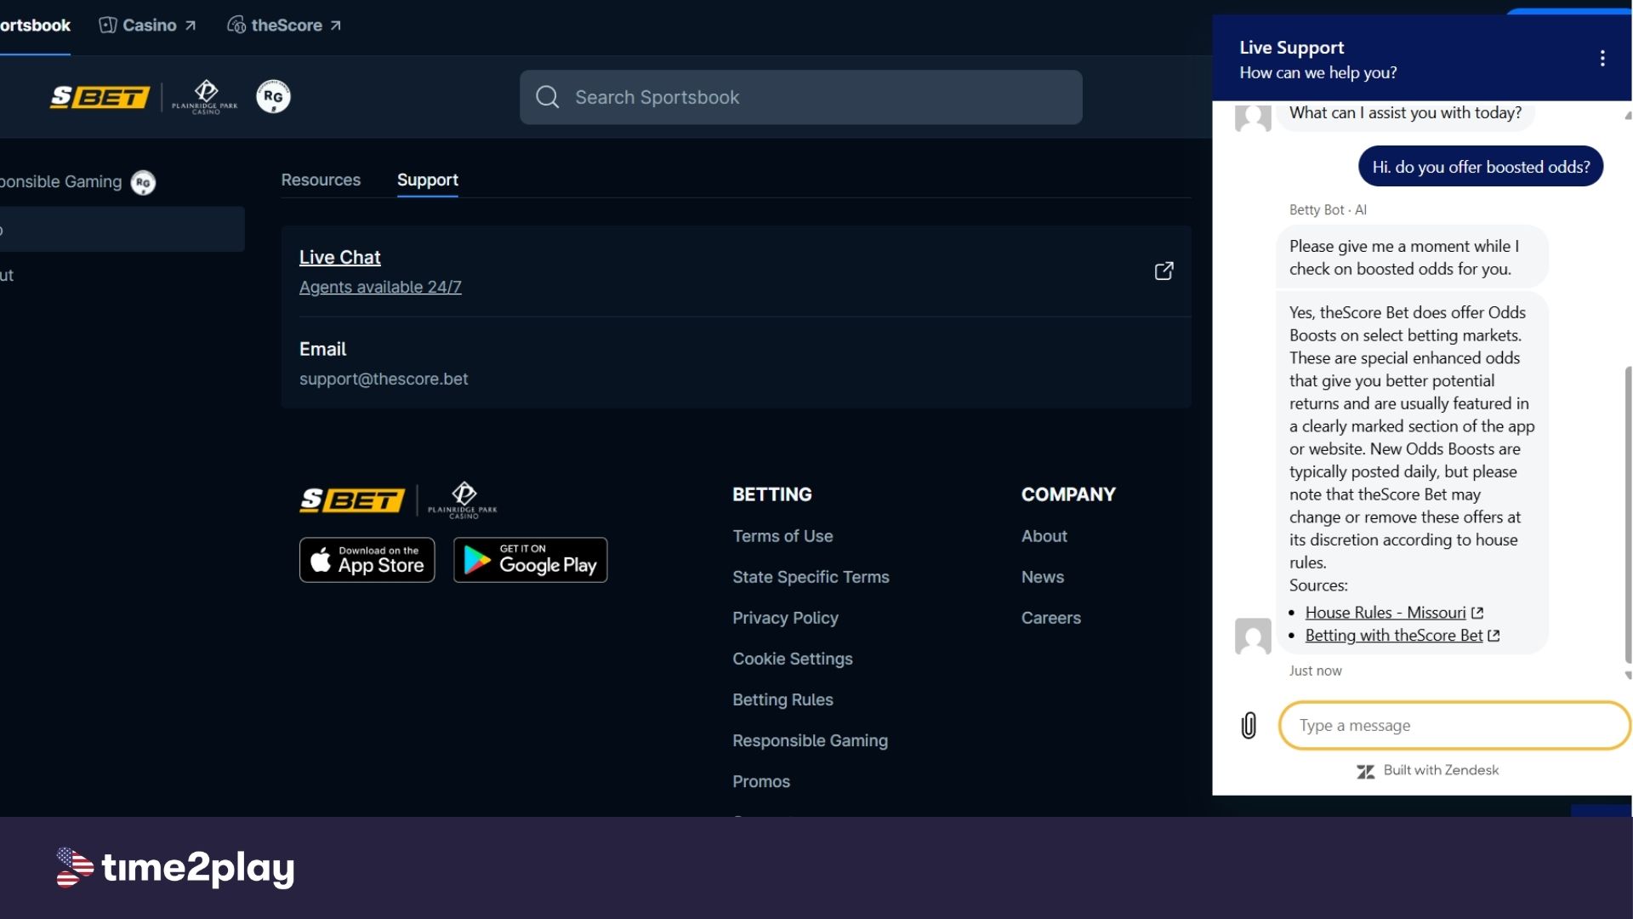The width and height of the screenshot is (1633, 919).
Task: Switch to the Resources tab
Action: [321, 180]
